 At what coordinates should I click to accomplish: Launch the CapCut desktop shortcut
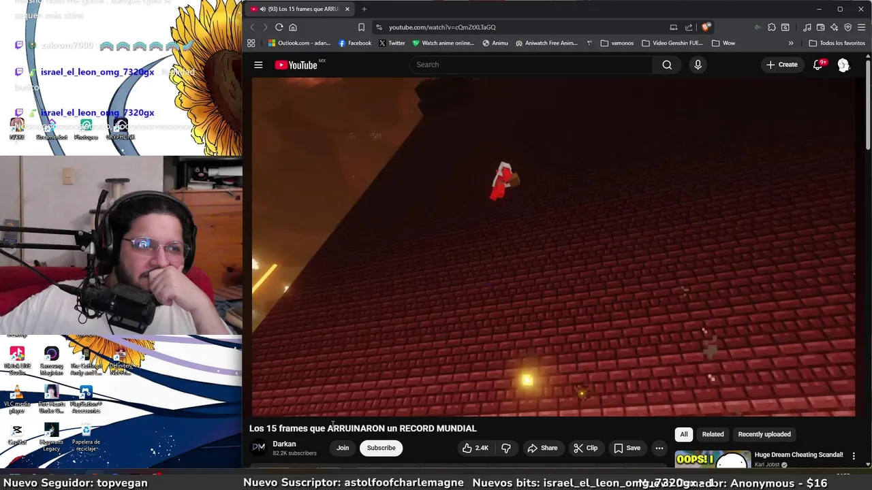(x=17, y=434)
